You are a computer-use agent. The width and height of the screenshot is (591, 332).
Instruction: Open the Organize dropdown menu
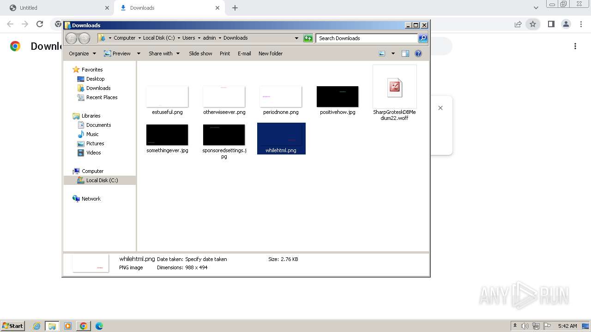pos(82,53)
